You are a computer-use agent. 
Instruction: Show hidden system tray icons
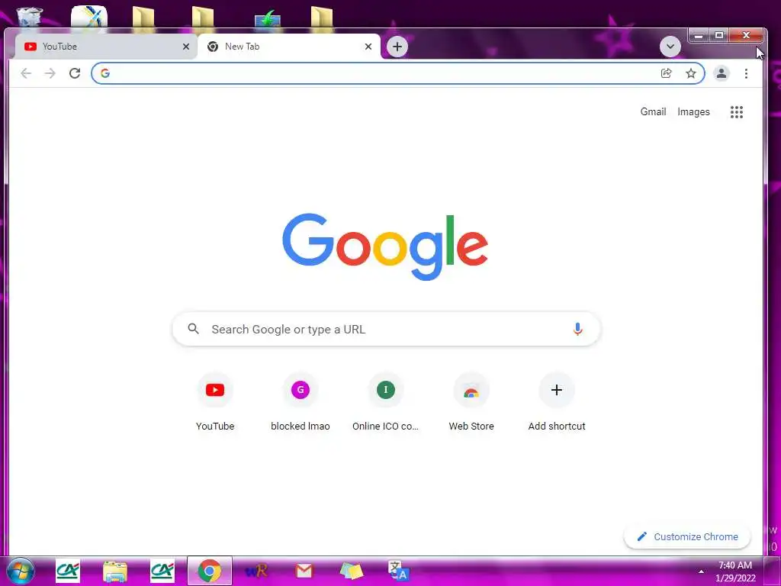pyautogui.click(x=701, y=572)
